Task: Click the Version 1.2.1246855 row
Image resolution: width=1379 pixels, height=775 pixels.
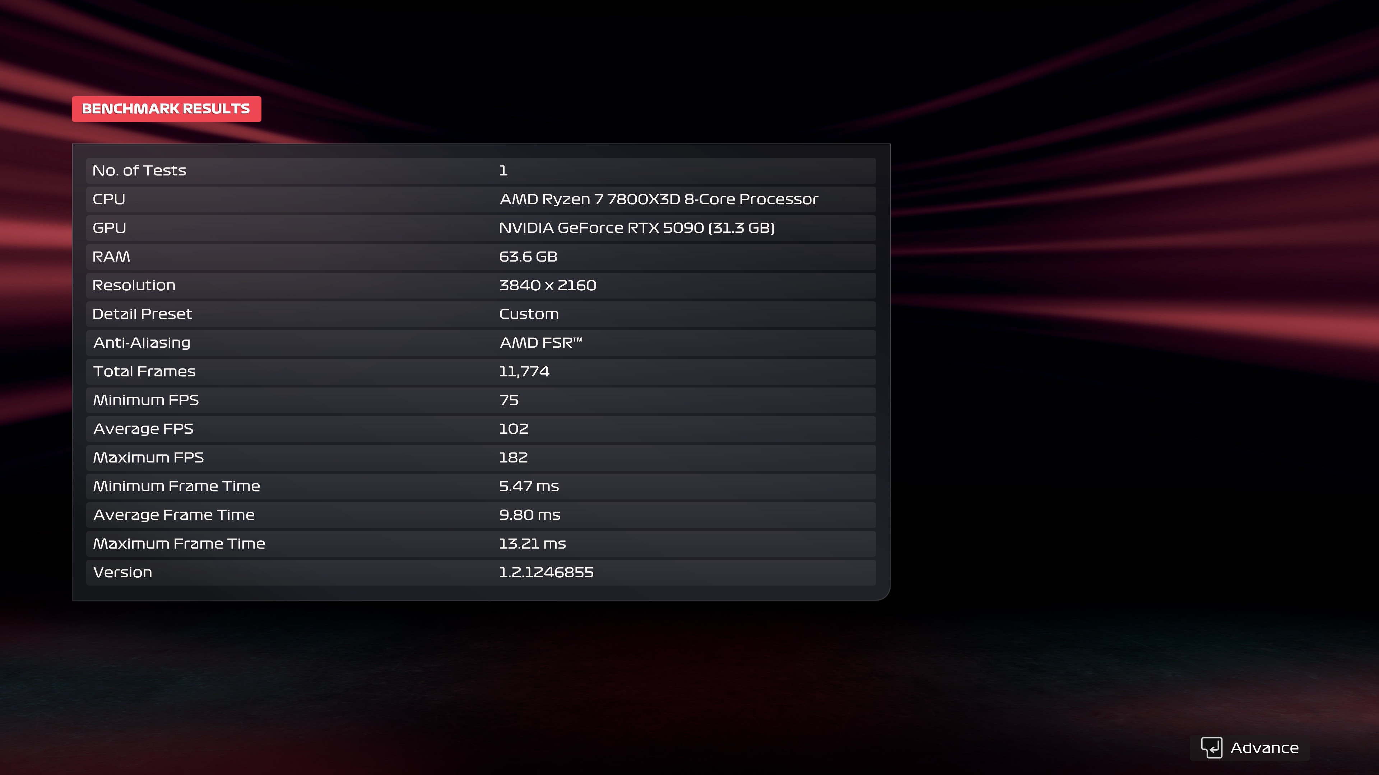Action: [480, 573]
